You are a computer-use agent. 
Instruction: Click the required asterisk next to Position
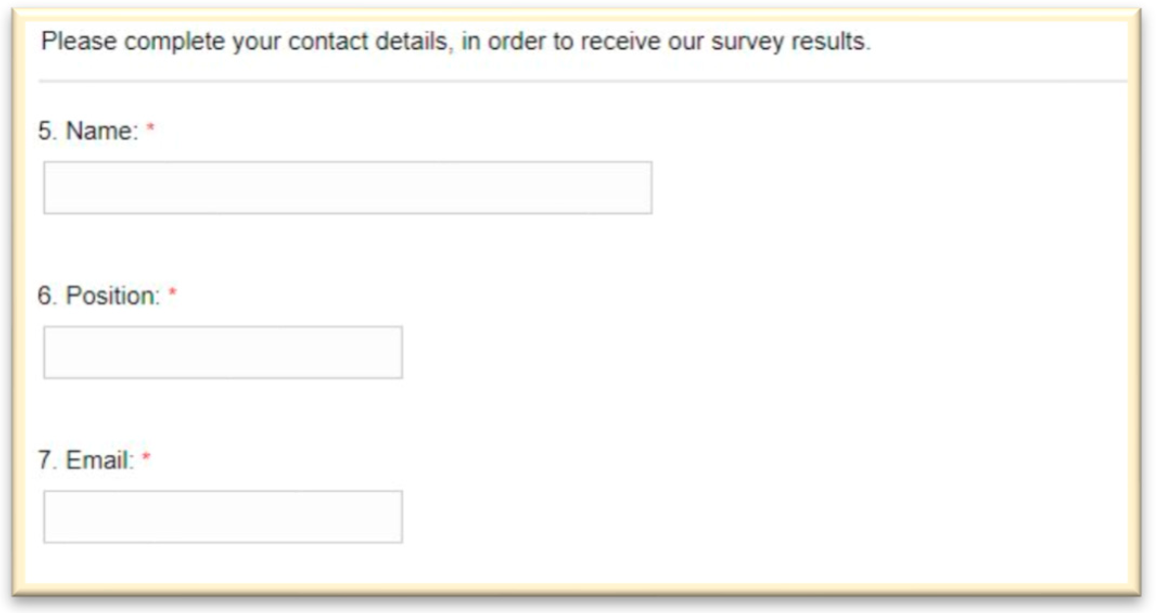coord(173,293)
